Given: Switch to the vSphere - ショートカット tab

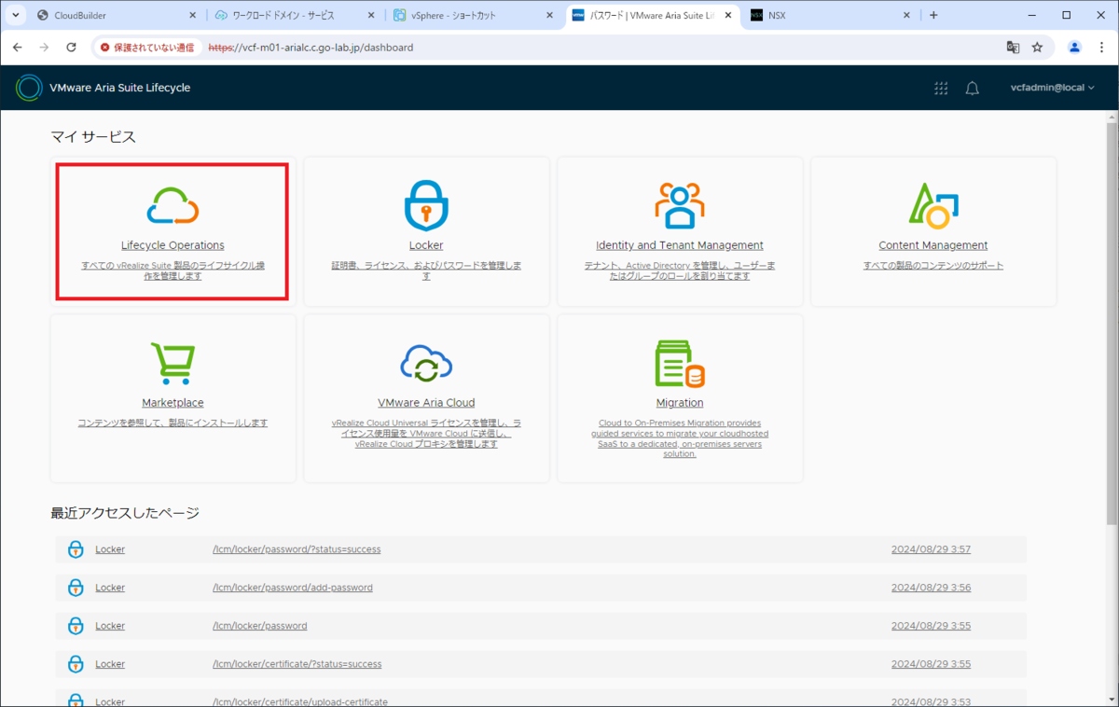Looking at the screenshot, I should (474, 15).
